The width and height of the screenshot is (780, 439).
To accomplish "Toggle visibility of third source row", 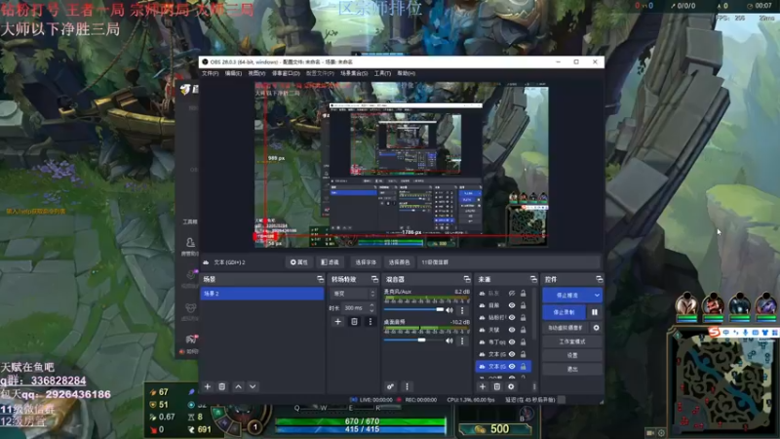I will [x=512, y=318].
